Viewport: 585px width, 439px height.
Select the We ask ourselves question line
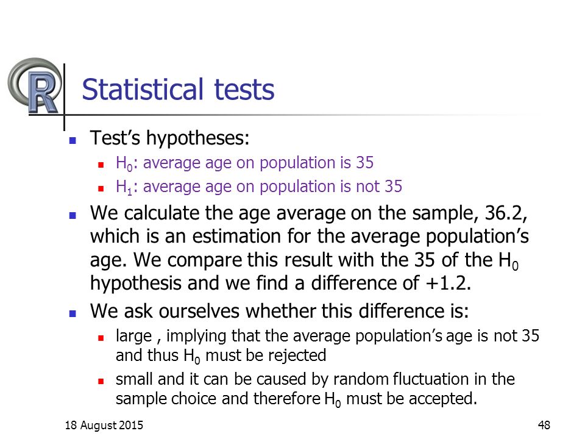[280, 311]
